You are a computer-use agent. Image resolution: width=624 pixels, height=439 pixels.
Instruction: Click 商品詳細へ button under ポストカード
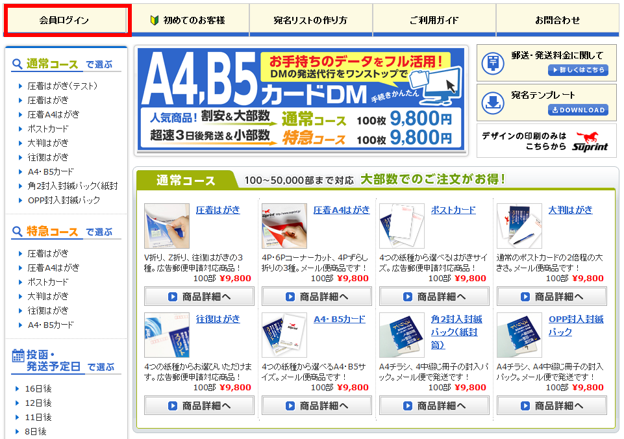pyautogui.click(x=434, y=297)
